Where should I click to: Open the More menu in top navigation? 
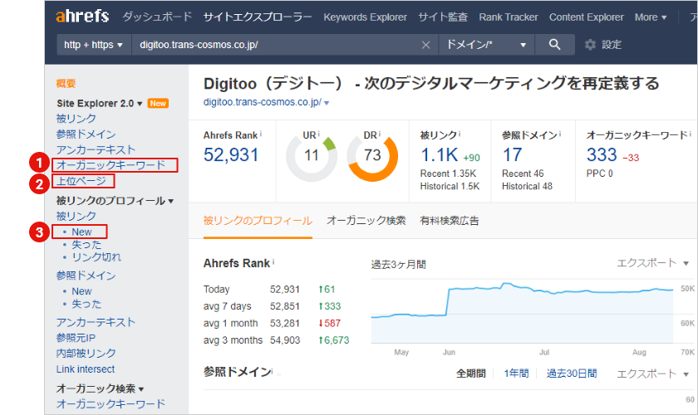[x=651, y=17]
